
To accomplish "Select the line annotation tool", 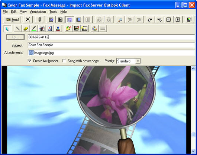I will 18,29.
